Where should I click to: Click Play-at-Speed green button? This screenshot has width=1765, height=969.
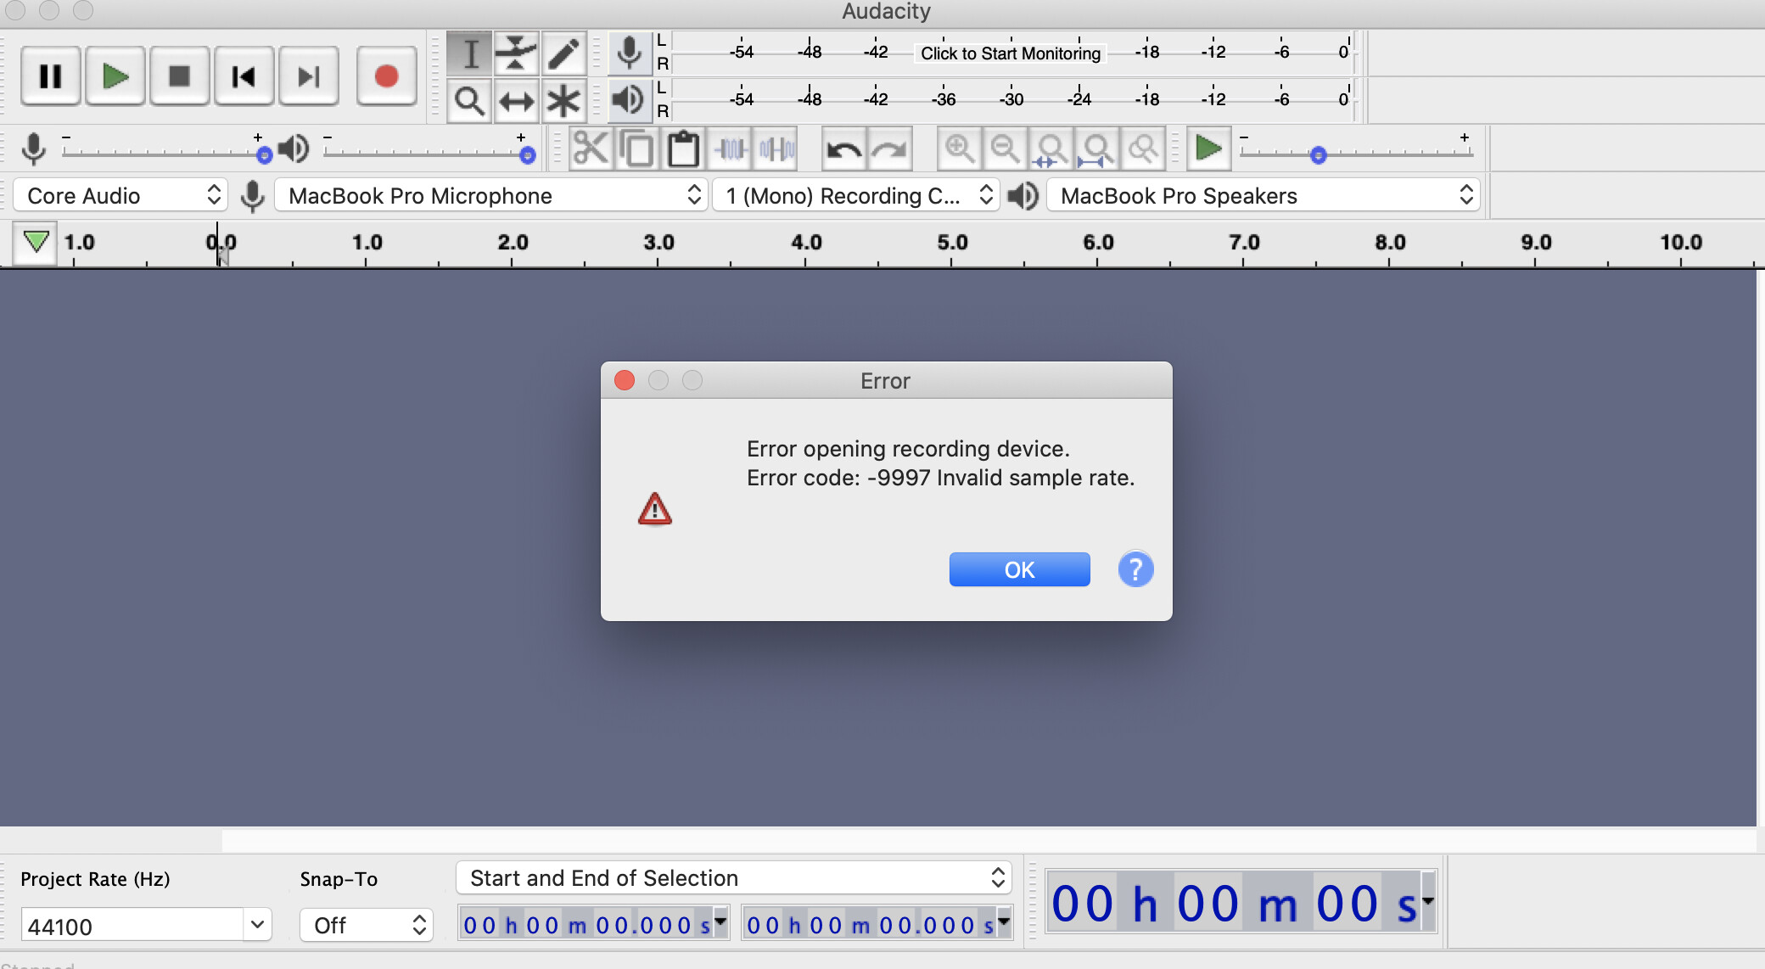point(1208,149)
